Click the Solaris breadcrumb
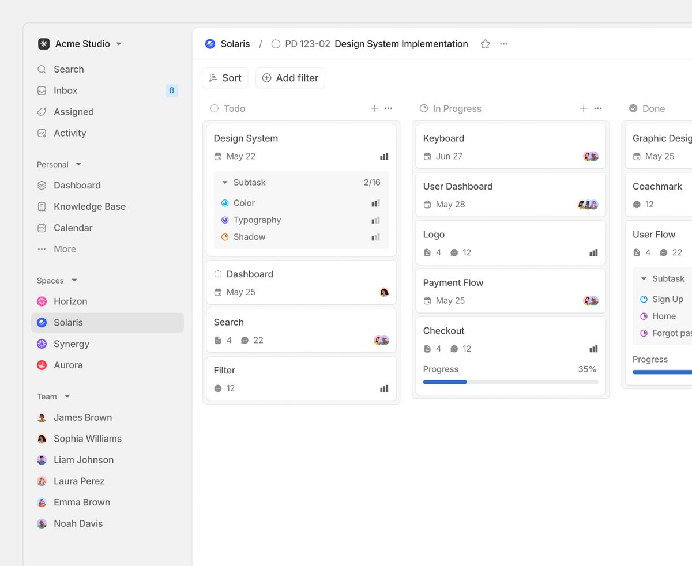The image size is (692, 566). coord(228,44)
